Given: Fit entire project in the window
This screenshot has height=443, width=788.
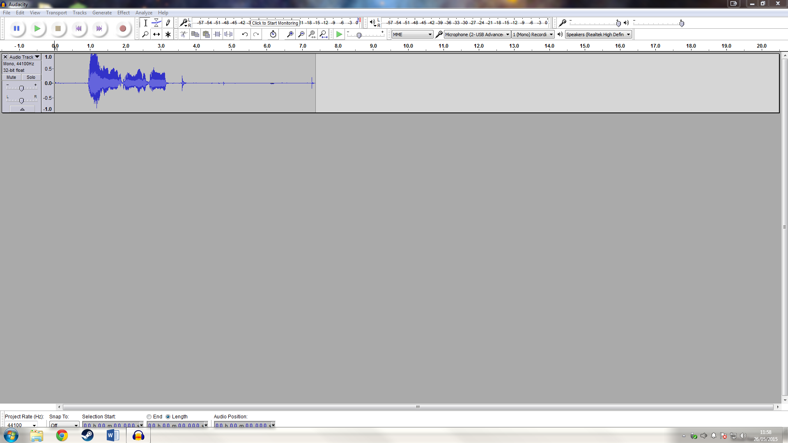Looking at the screenshot, I should 323,34.
